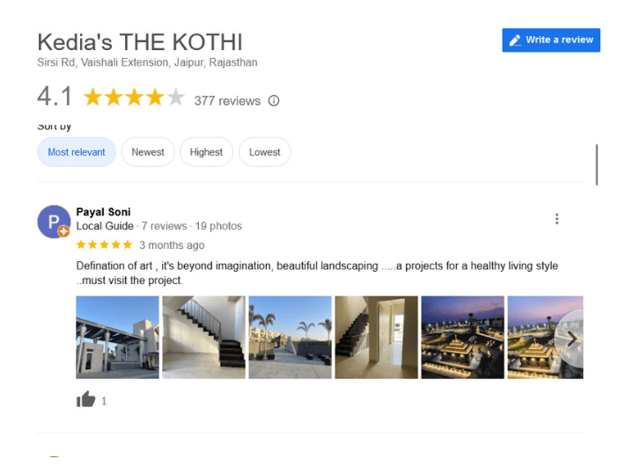Open Payal Soni reviewer name link
Screen dimensions: 640x466
coord(103,212)
